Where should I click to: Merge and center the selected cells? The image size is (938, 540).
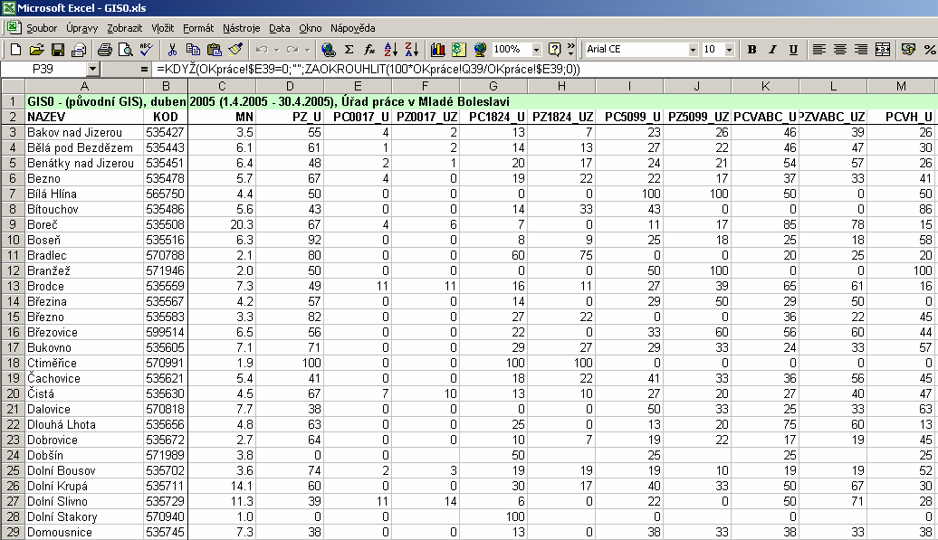883,50
